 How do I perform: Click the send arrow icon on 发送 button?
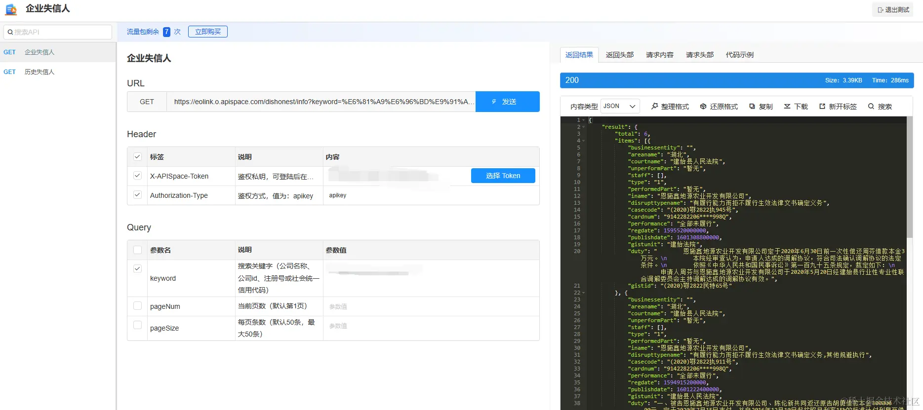pyautogui.click(x=494, y=102)
